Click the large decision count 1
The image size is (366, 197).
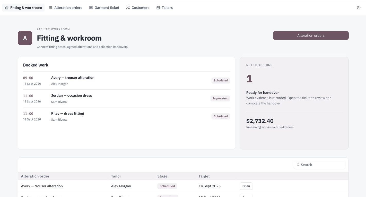pyautogui.click(x=249, y=79)
